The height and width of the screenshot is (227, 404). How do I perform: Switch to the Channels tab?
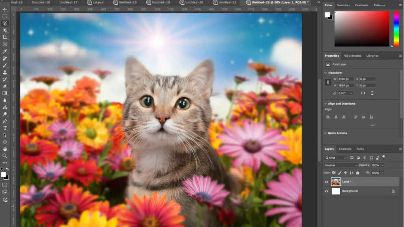point(345,149)
